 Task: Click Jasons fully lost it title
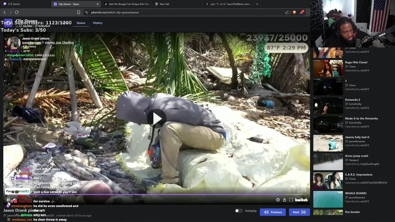pos(357,137)
